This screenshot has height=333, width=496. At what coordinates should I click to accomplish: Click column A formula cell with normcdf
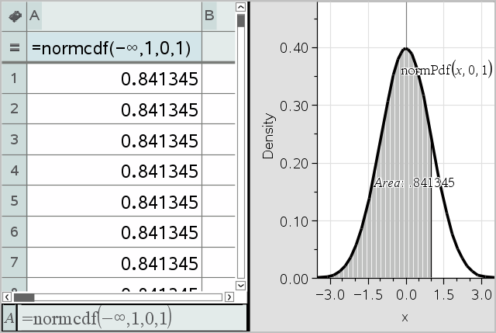click(114, 47)
